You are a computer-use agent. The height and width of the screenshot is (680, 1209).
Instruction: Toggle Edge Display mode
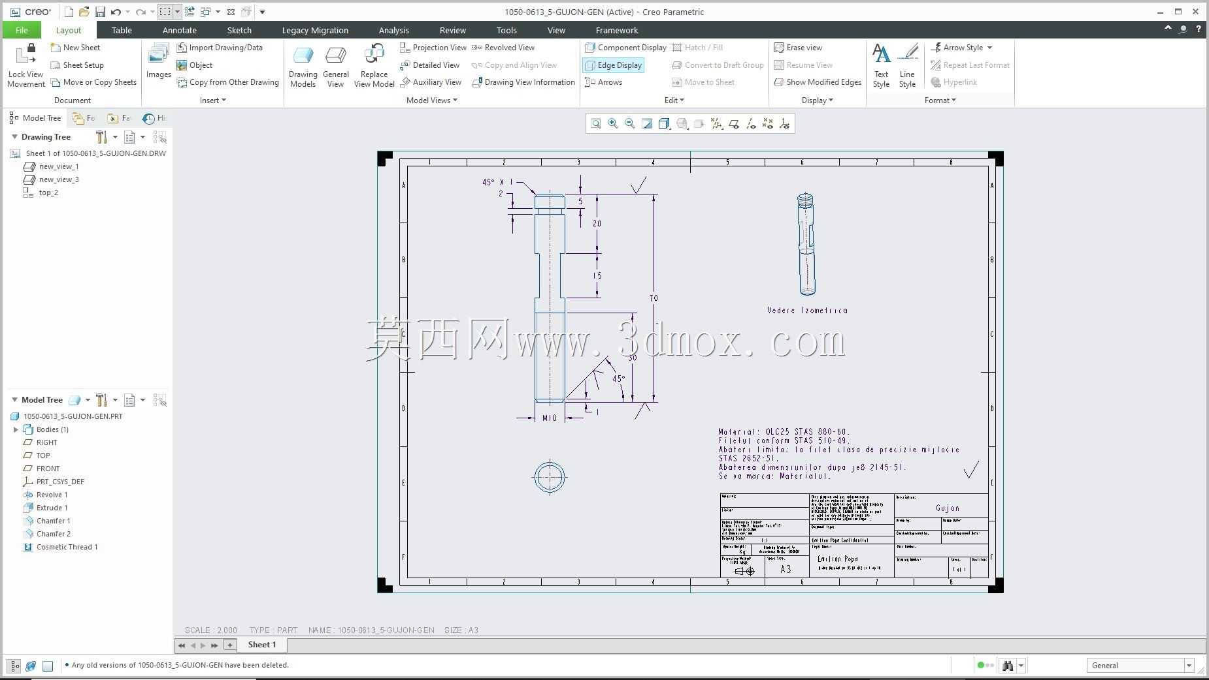pos(614,65)
